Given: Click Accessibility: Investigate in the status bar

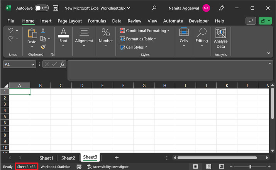Looking at the screenshot, I should click(x=108, y=167).
